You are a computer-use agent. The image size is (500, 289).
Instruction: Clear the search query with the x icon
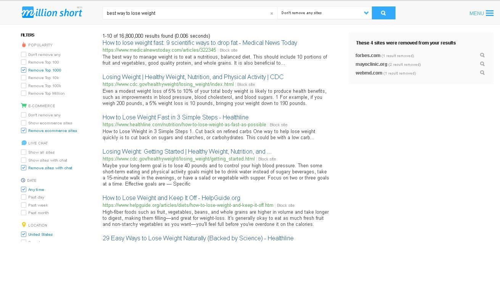(272, 13)
